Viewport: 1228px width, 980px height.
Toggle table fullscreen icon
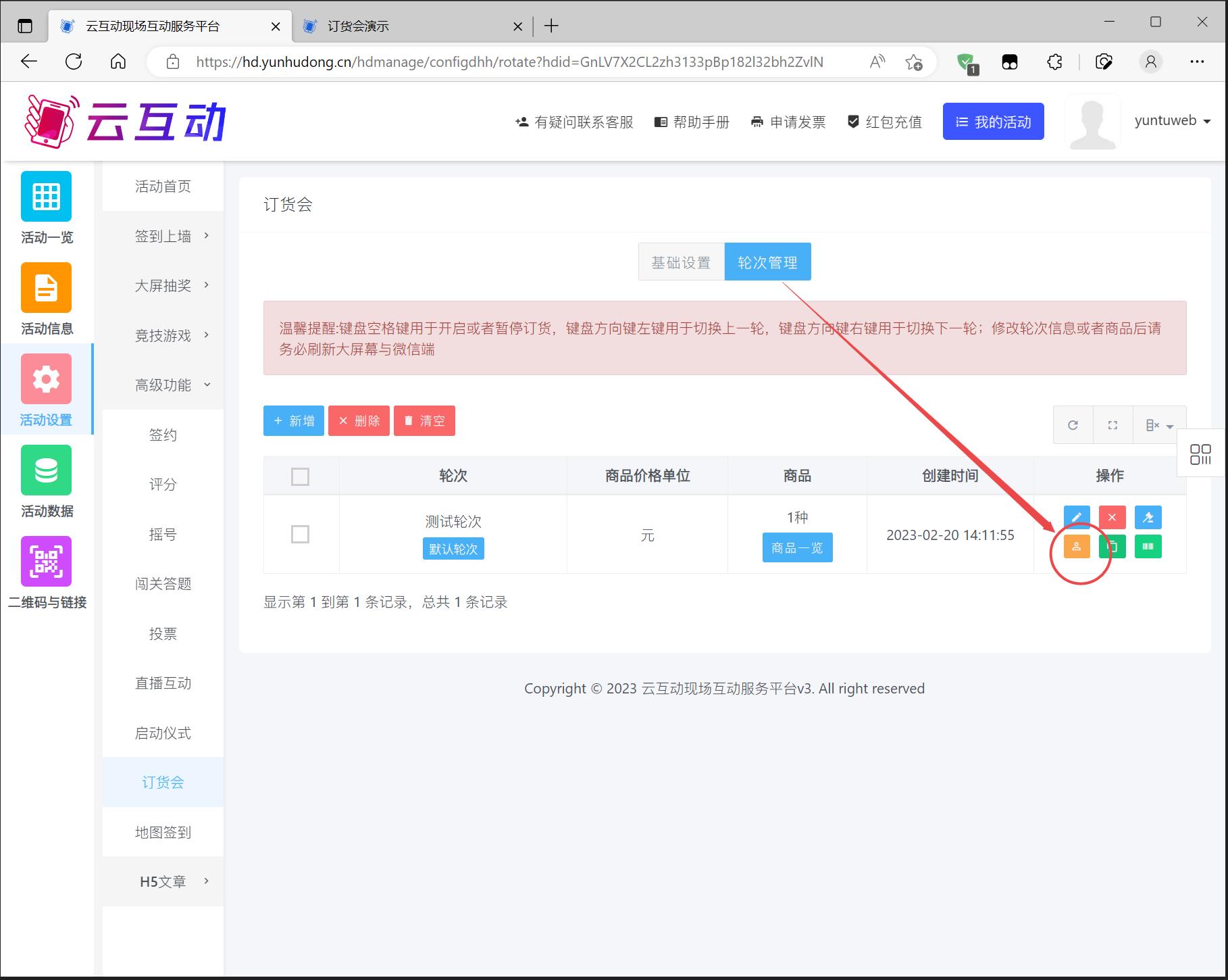pyautogui.click(x=1112, y=425)
